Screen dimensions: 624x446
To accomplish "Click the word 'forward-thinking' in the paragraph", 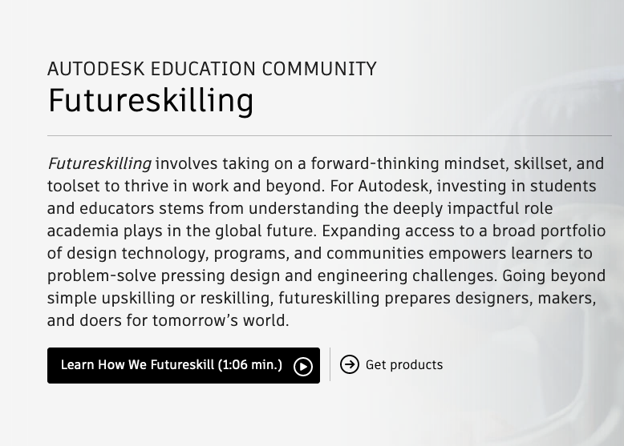I will coord(375,163).
